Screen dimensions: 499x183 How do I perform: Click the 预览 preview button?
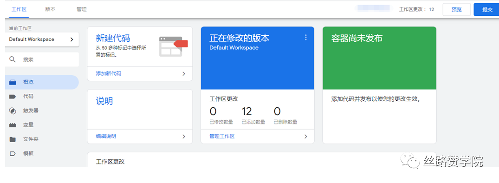[457, 10]
